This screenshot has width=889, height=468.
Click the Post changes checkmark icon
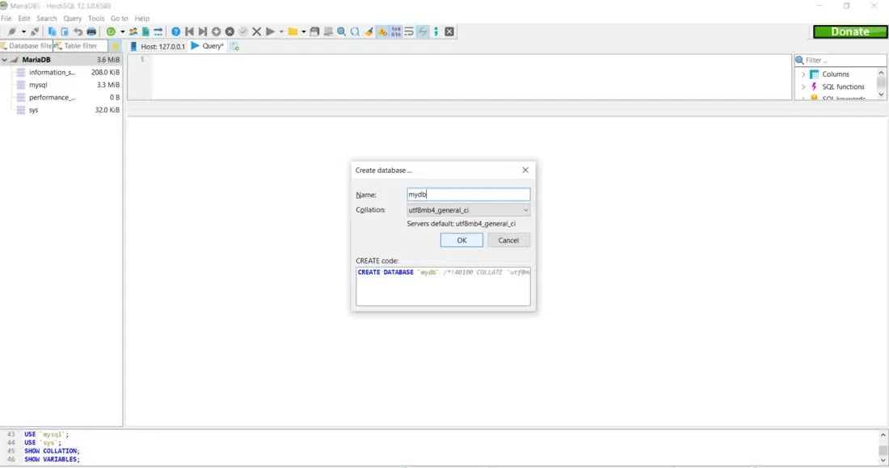243,32
